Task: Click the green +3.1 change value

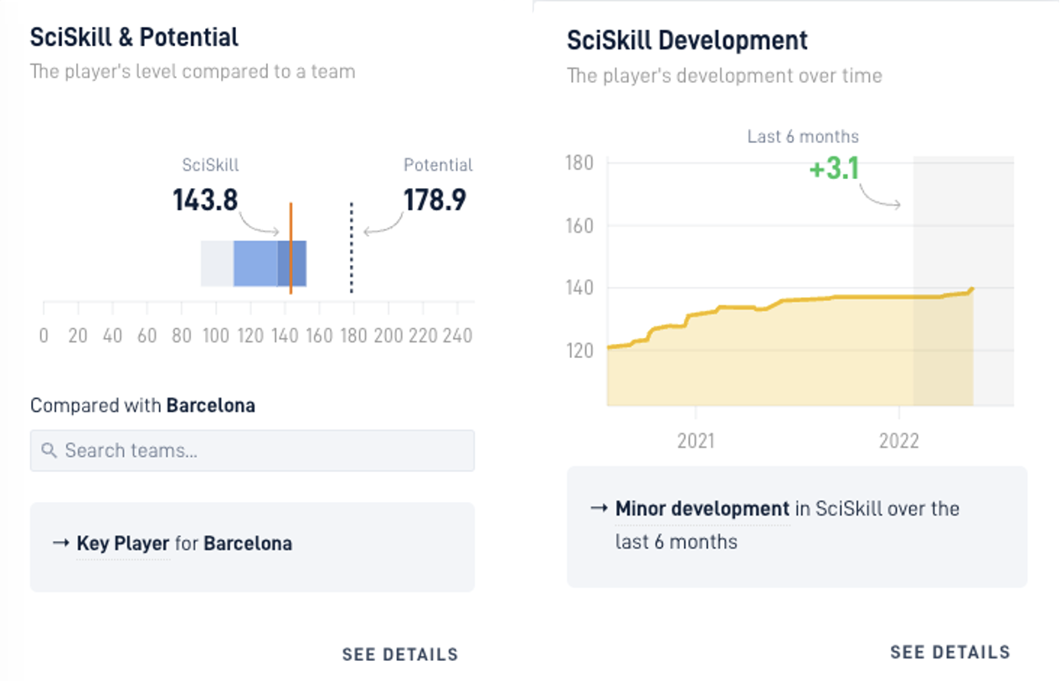Action: pos(834,169)
